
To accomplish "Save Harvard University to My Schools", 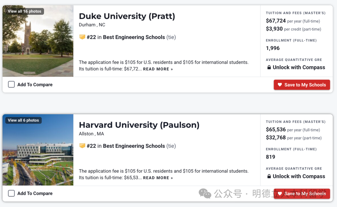I will [x=302, y=194].
